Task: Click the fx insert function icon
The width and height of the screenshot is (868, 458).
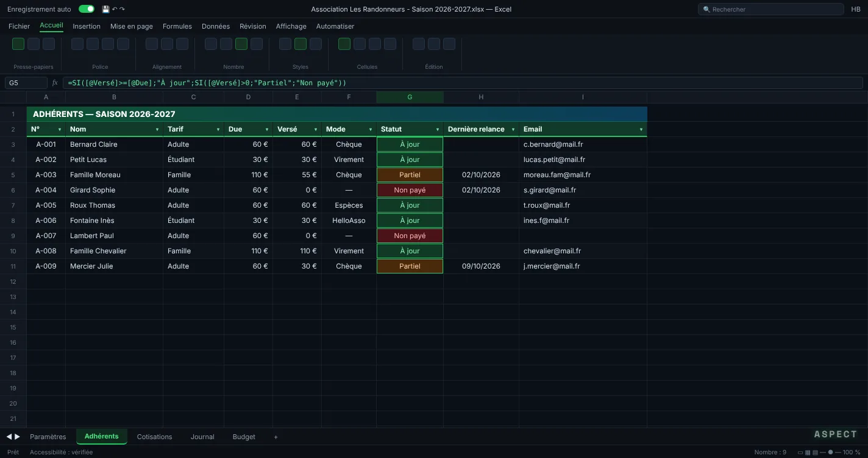Action: tap(55, 83)
